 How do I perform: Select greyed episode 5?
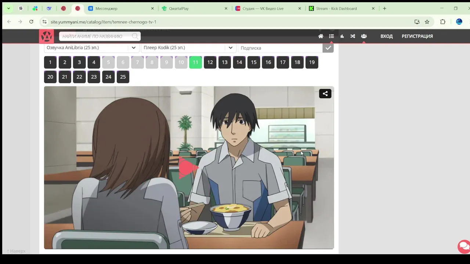pyautogui.click(x=108, y=62)
